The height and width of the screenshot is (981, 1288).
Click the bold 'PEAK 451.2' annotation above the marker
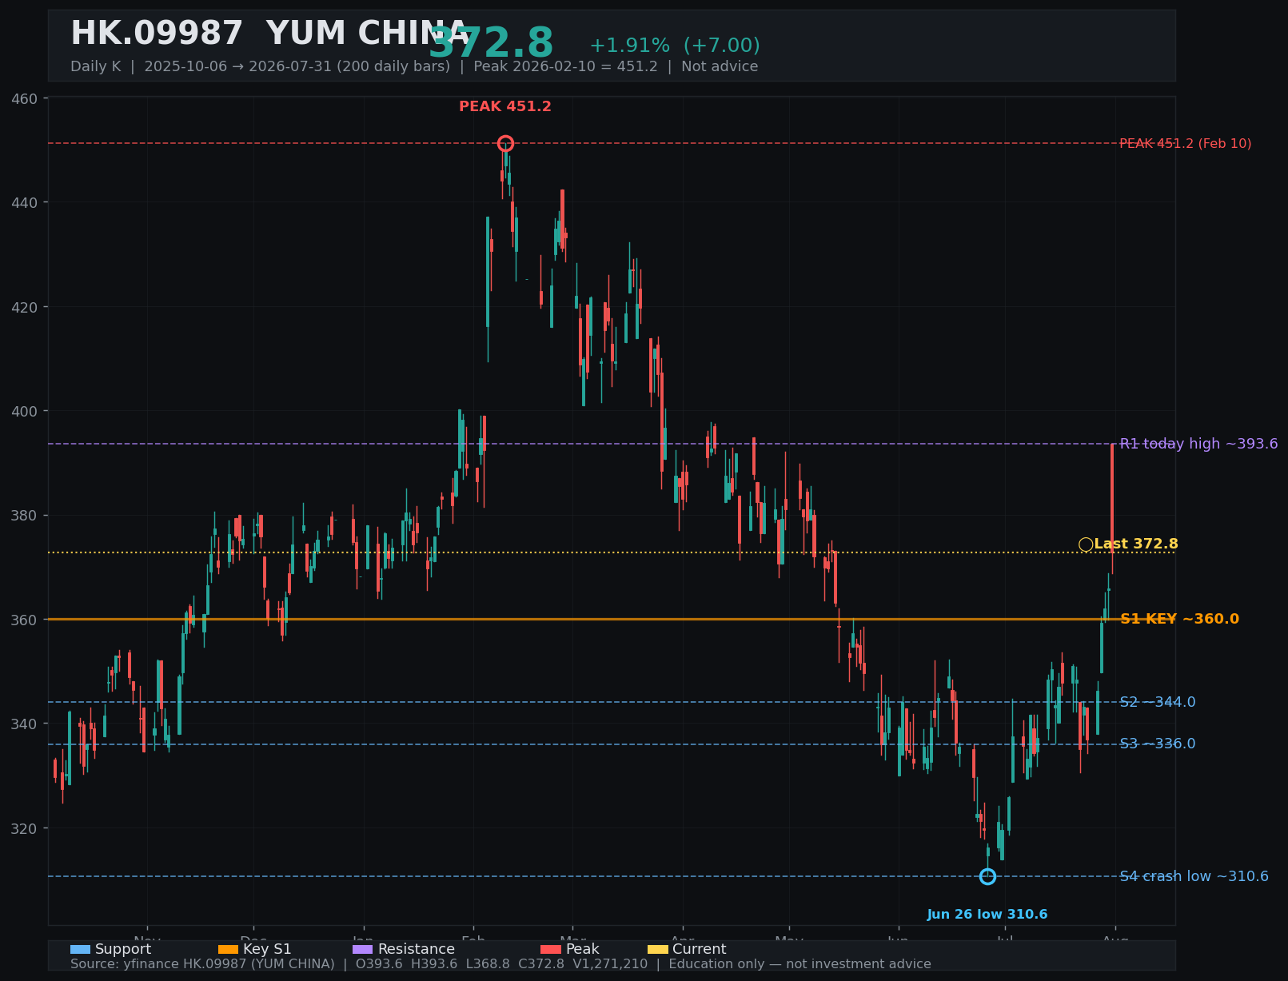tap(505, 106)
